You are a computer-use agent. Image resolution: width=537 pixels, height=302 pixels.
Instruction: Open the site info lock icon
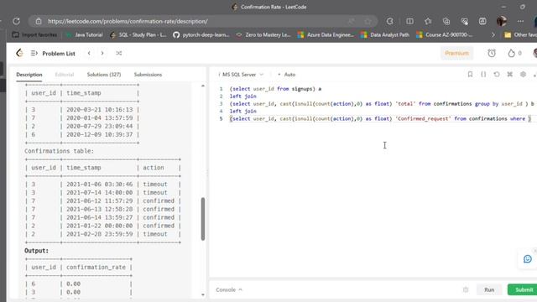tap(39, 21)
